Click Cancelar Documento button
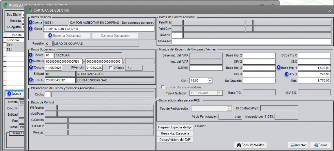 point(115,35)
